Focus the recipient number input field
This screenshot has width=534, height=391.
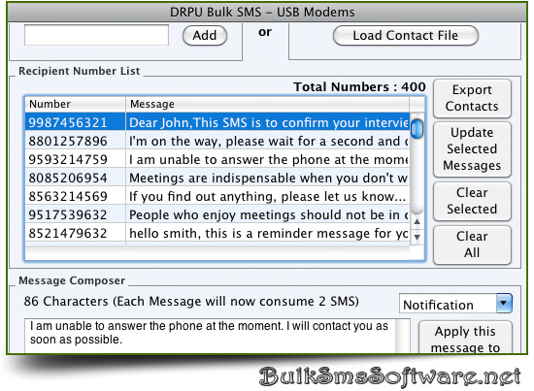pos(96,35)
